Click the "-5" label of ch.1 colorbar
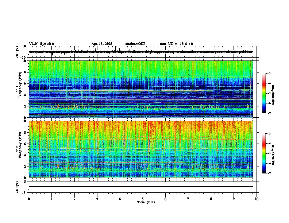Screen dimensions: 289x223 coord(269,93)
